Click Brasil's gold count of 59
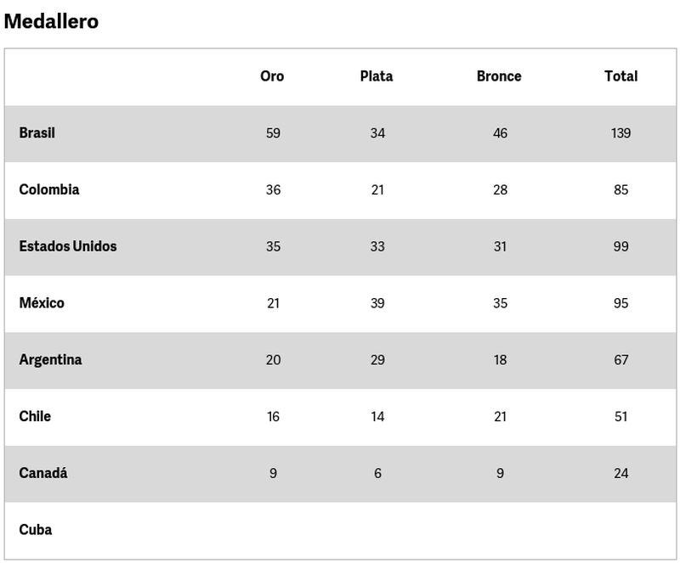 click(273, 133)
